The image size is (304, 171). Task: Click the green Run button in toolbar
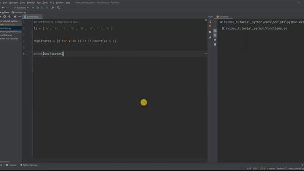[33, 8]
